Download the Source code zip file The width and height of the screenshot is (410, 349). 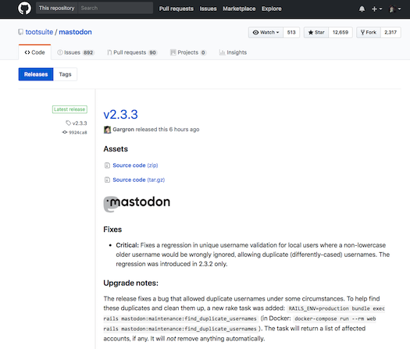pyautogui.click(x=135, y=166)
